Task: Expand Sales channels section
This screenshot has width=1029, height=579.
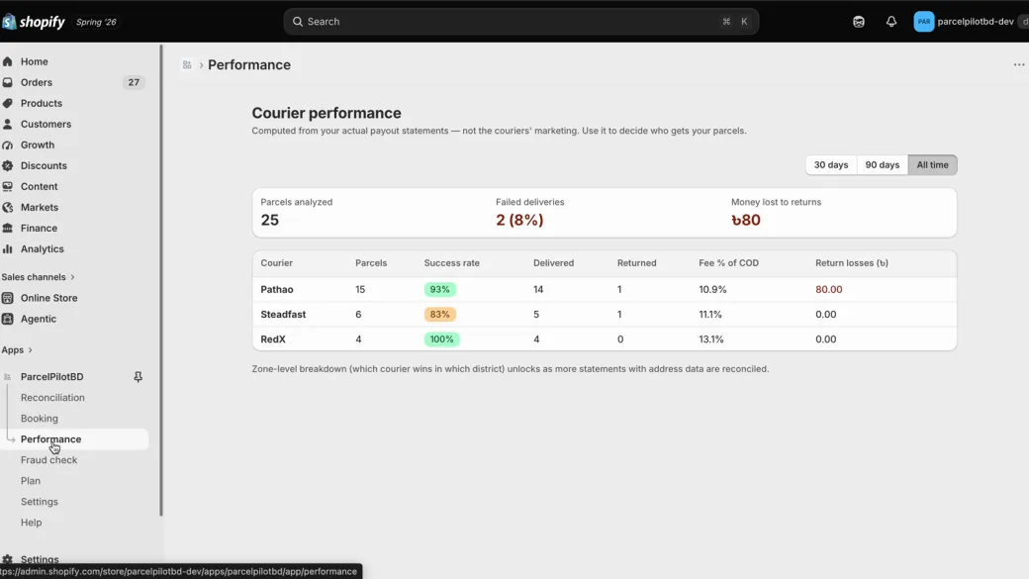Action: tap(38, 277)
